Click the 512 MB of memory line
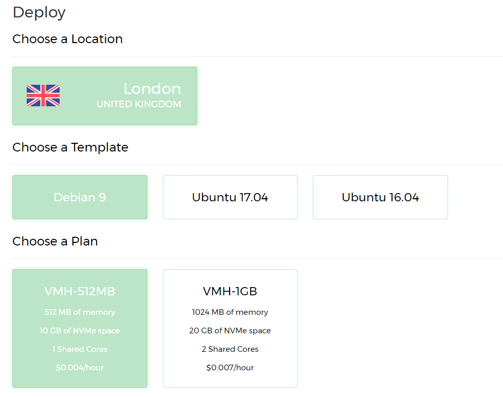The width and height of the screenshot is (503, 397). click(x=80, y=312)
